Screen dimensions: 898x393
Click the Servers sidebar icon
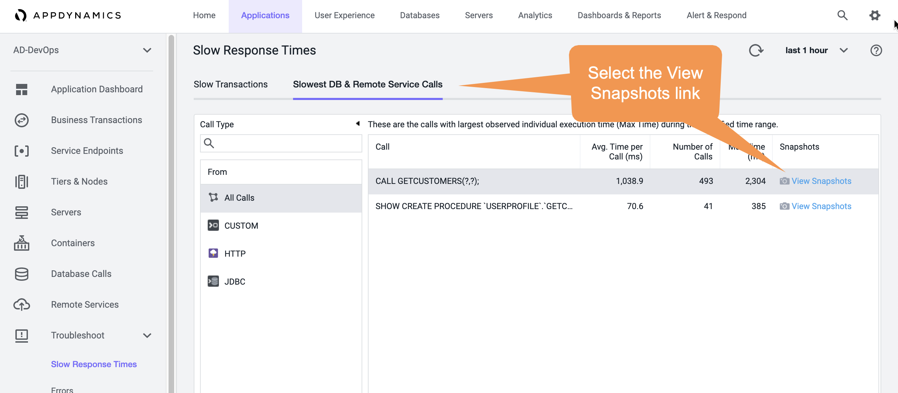(22, 213)
